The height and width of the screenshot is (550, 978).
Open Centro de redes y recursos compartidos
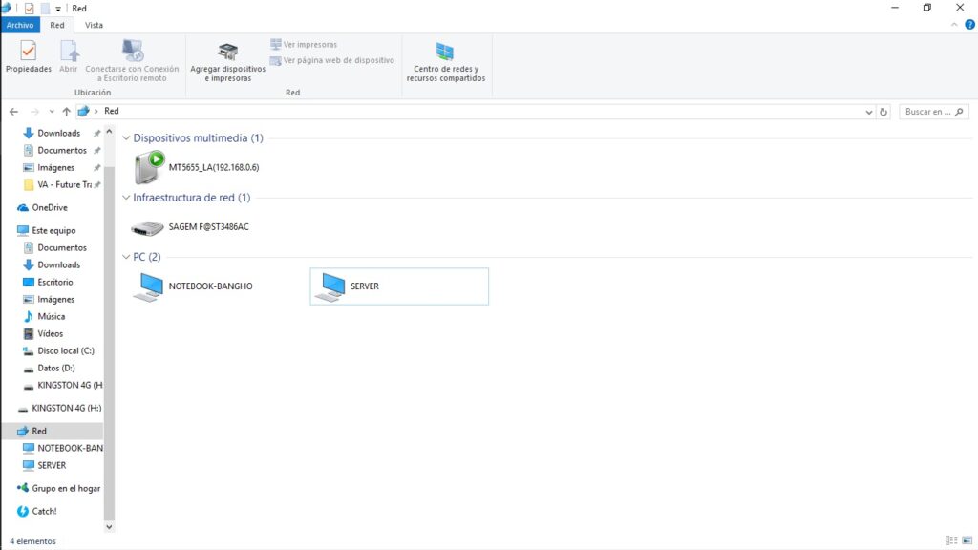coord(447,59)
